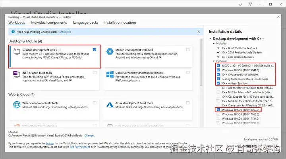The image size is (286, 159).
Task: Click the install location path text
Action: click(45, 136)
